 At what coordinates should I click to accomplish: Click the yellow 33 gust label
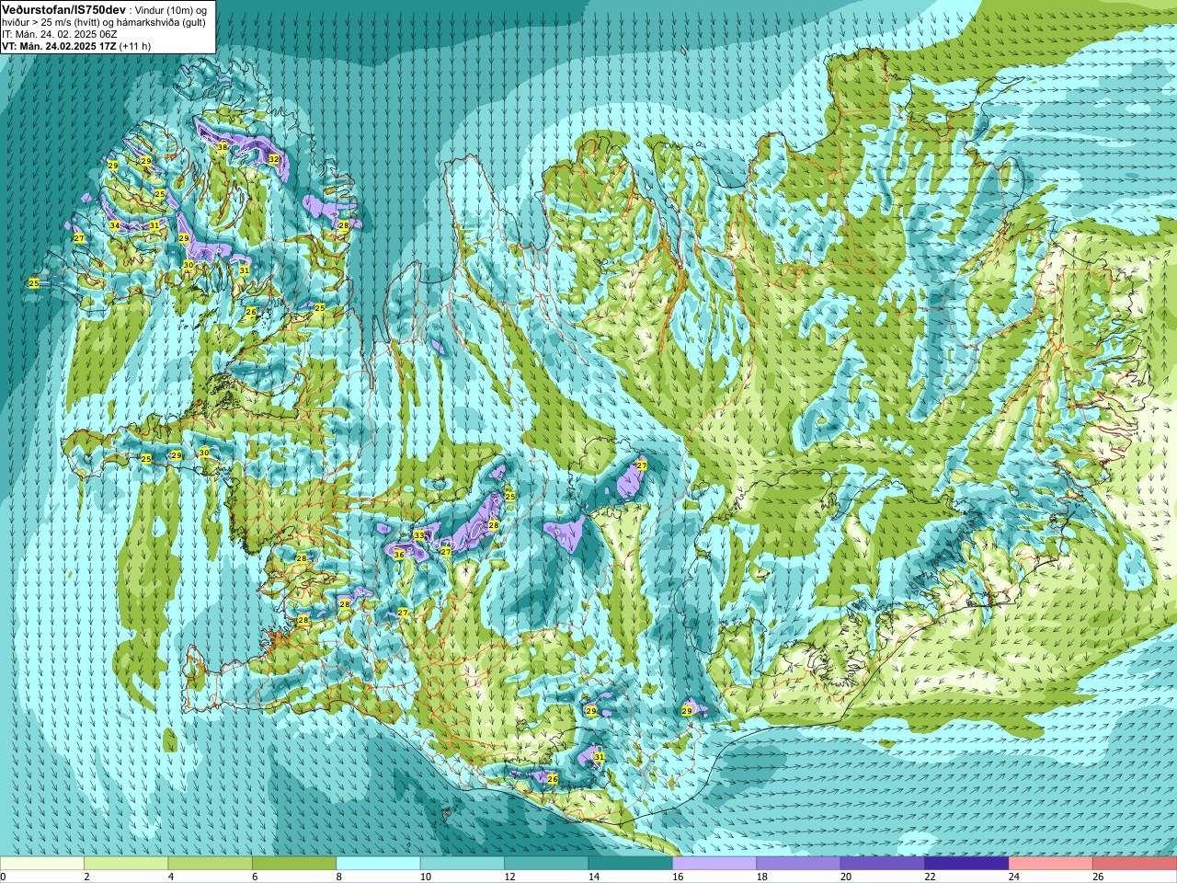[418, 535]
